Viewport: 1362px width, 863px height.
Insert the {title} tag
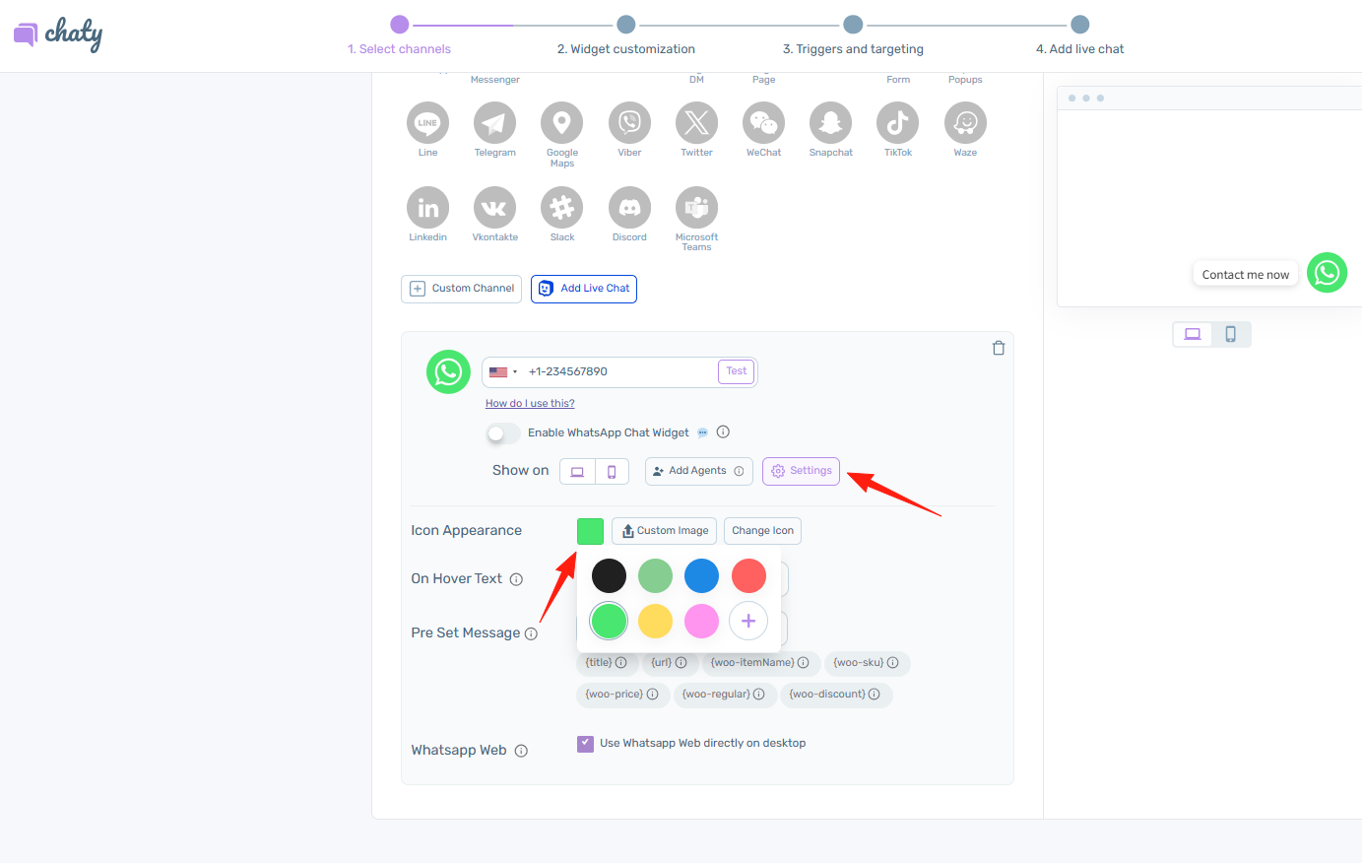pos(607,663)
